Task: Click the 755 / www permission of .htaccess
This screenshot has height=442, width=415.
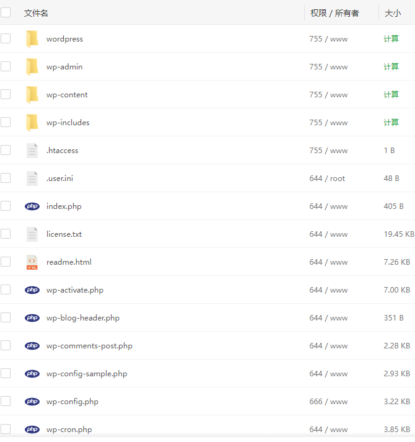Action: pos(328,151)
